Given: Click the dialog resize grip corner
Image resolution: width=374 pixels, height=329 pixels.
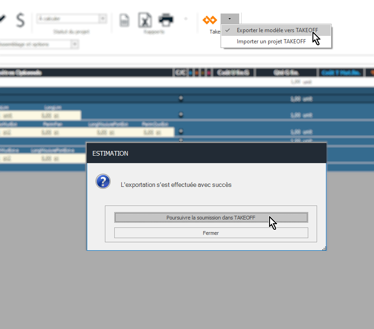Looking at the screenshot, I should pos(324,248).
